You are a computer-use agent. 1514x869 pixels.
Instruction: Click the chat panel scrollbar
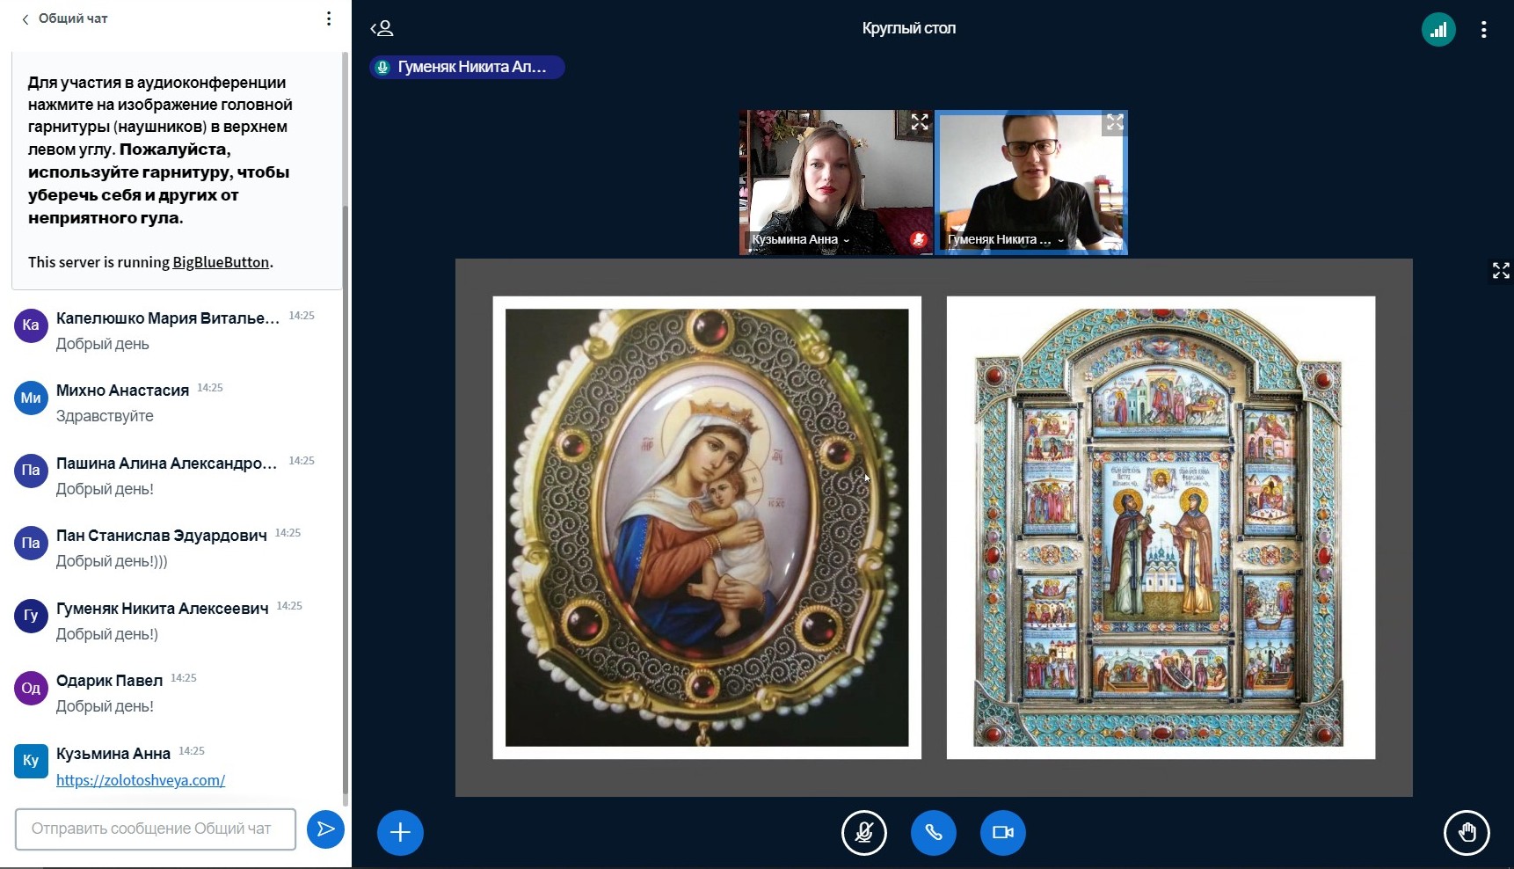(346, 501)
